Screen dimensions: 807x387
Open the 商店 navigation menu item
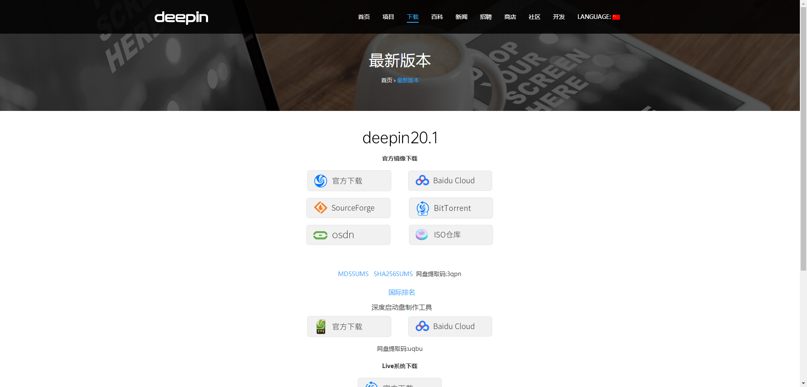tap(510, 17)
